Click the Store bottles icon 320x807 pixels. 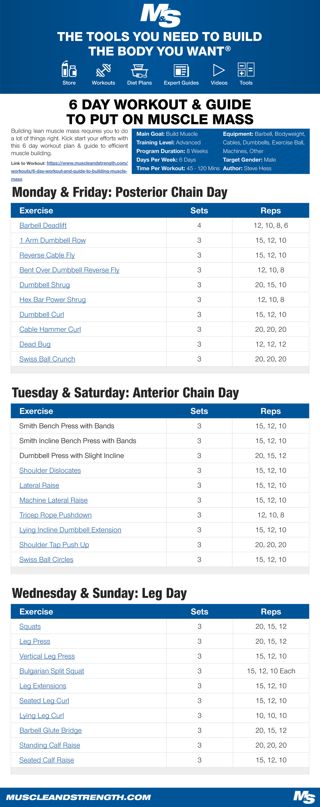69,69
